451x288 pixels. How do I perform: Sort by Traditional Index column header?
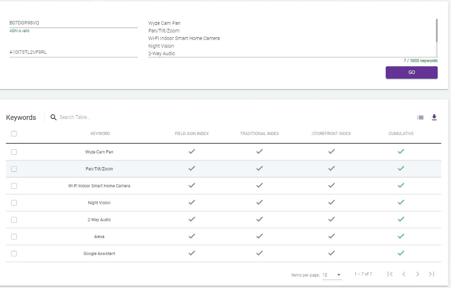click(259, 134)
